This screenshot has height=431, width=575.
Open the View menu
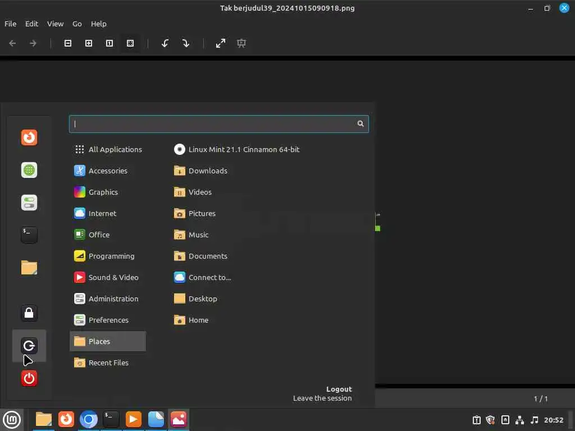(56, 24)
